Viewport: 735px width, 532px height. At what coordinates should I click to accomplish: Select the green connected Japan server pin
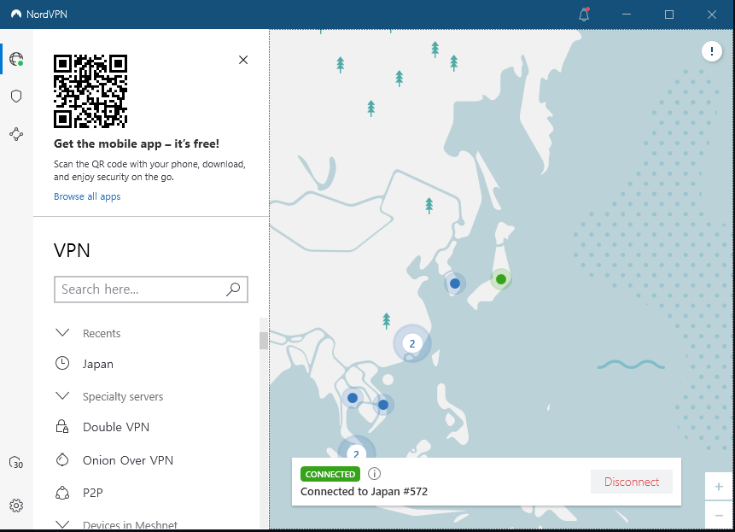500,279
